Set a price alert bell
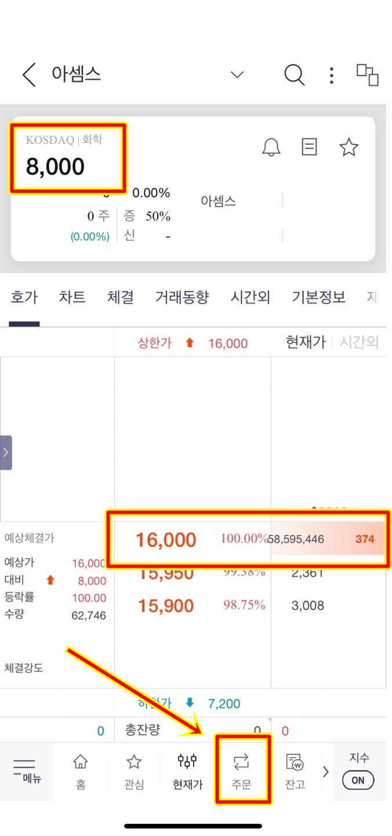 click(x=271, y=147)
